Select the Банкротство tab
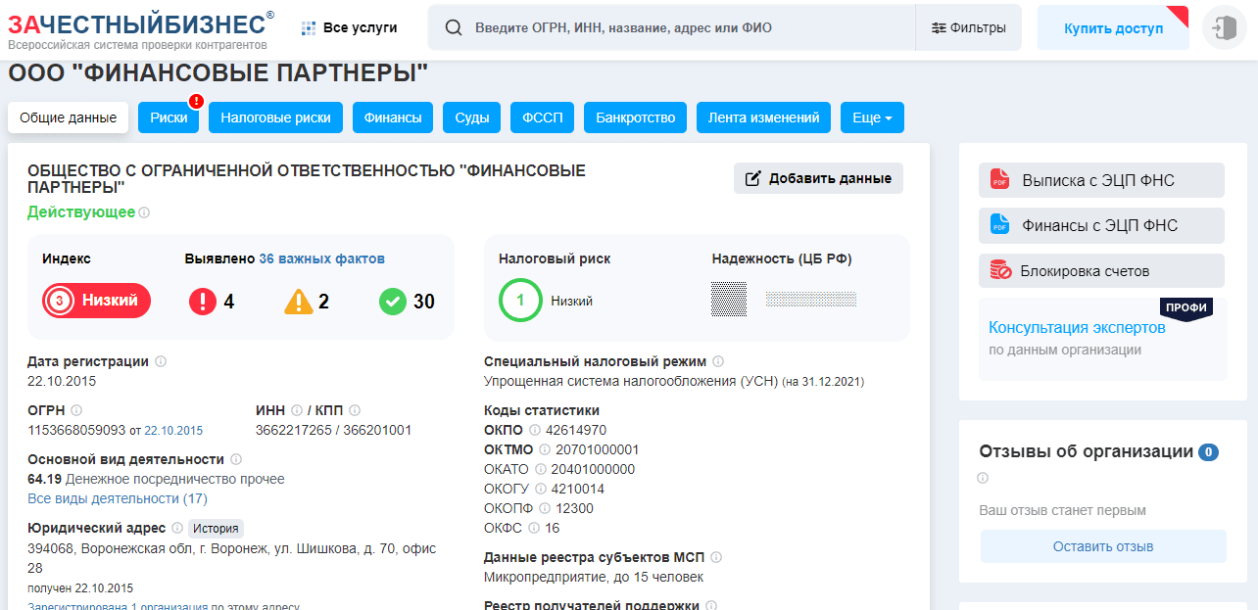 635,117
